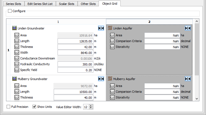Select row 1 header in grid
The image size is (206, 115).
click(8, 50)
